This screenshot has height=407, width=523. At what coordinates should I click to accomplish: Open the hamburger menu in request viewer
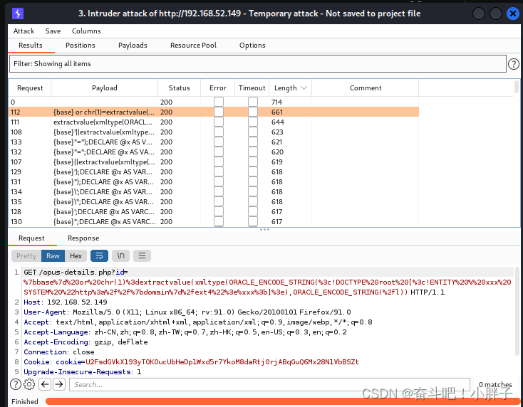pyautogui.click(x=142, y=255)
